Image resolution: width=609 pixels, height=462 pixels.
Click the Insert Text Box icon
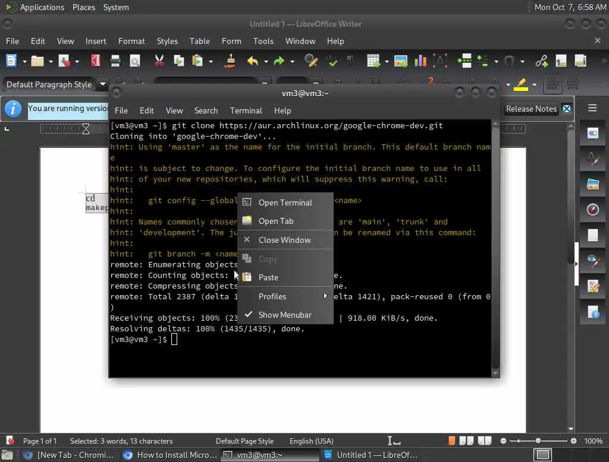pyautogui.click(x=440, y=61)
